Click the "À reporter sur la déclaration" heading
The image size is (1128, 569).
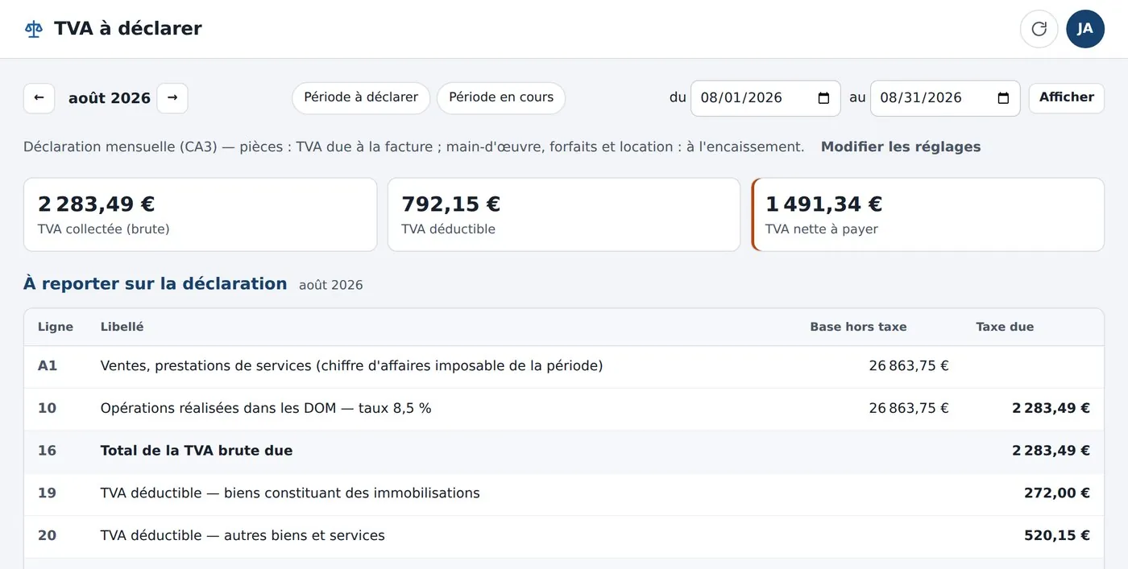156,284
